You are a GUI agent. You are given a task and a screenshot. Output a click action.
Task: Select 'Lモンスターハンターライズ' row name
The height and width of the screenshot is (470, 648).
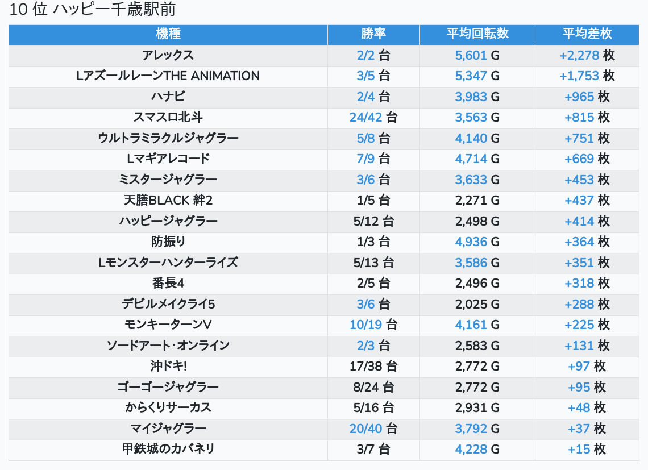pos(168,263)
